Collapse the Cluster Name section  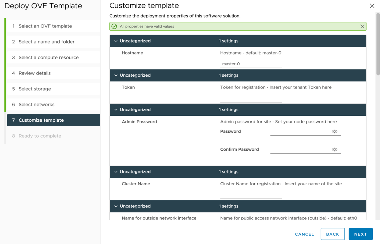(x=116, y=172)
